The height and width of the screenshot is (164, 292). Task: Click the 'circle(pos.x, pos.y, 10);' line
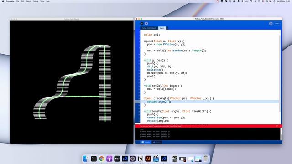tap(167, 73)
